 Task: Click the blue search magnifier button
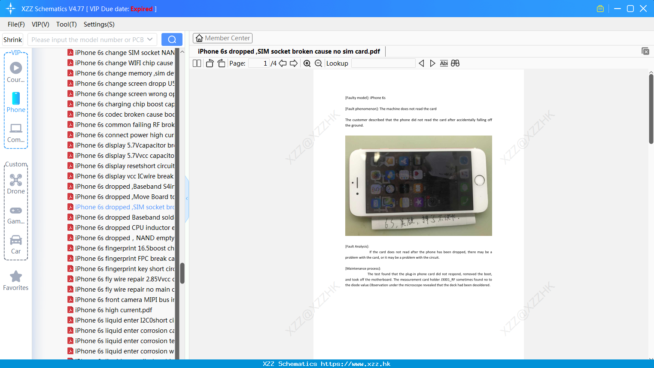coord(172,39)
